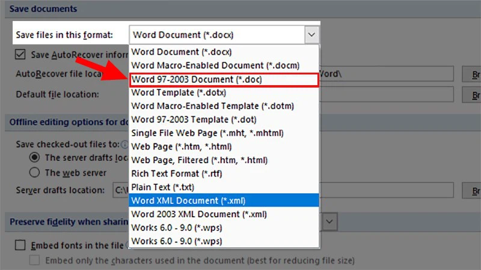Select the server drafts location radio button
481x270 pixels.
35,158
